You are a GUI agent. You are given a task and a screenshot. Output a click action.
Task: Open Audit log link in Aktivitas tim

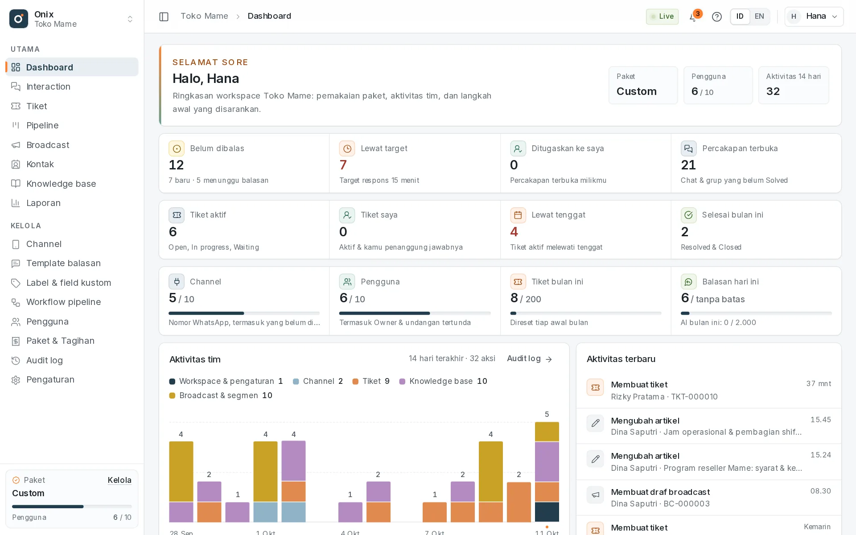pos(530,358)
